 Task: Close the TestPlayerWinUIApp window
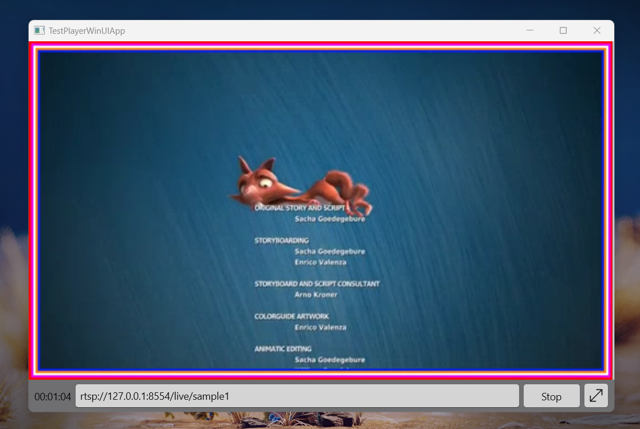596,30
